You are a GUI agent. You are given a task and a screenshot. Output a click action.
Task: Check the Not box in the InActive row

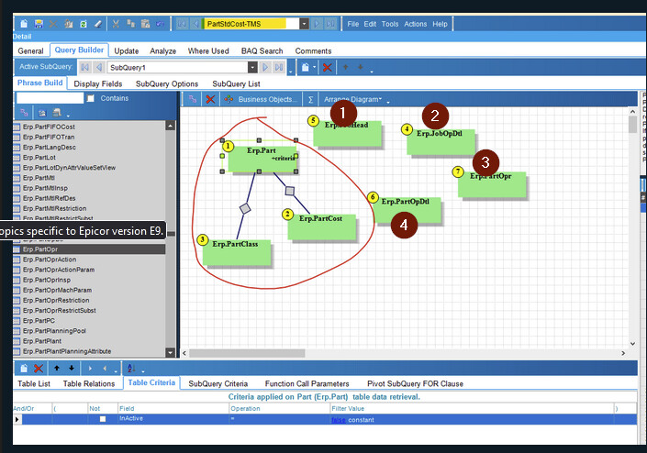[x=103, y=419]
